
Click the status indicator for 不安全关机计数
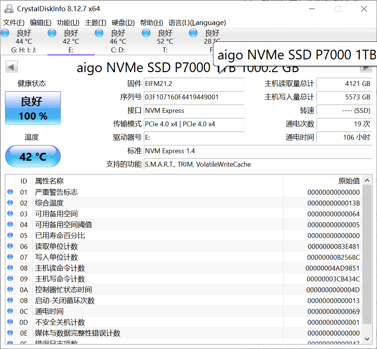coord(10,322)
